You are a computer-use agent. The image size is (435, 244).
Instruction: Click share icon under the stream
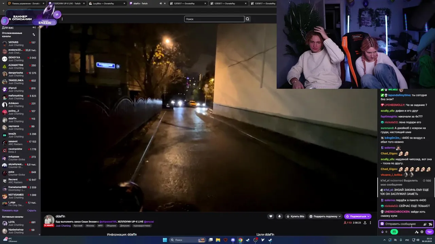click(x=365, y=223)
